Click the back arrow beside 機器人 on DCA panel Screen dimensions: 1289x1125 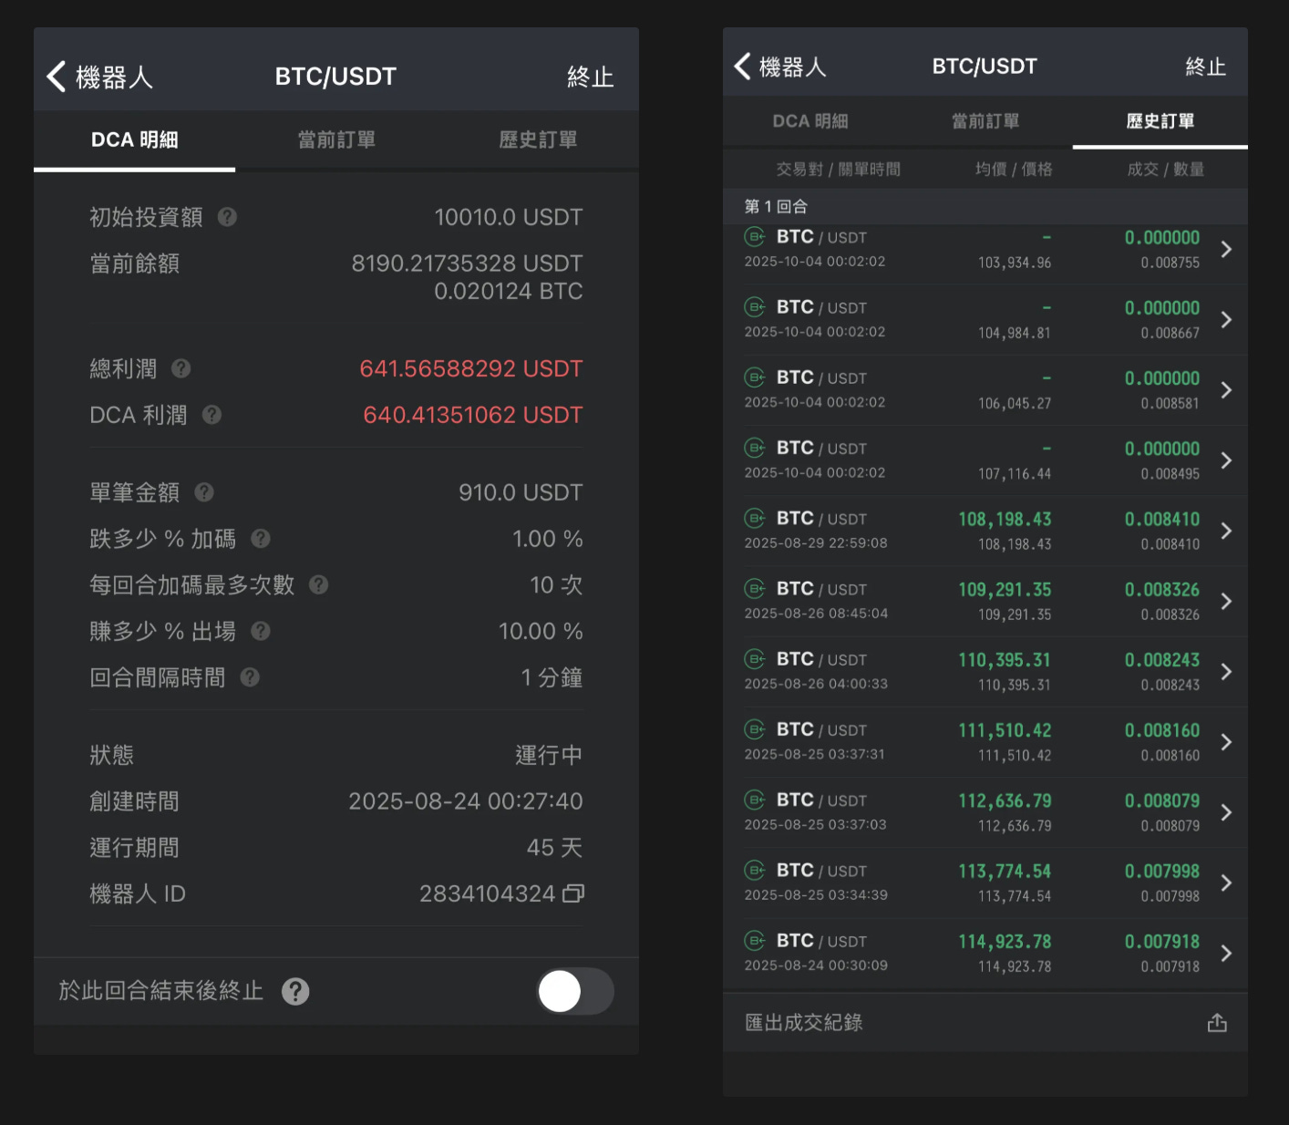pyautogui.click(x=57, y=77)
